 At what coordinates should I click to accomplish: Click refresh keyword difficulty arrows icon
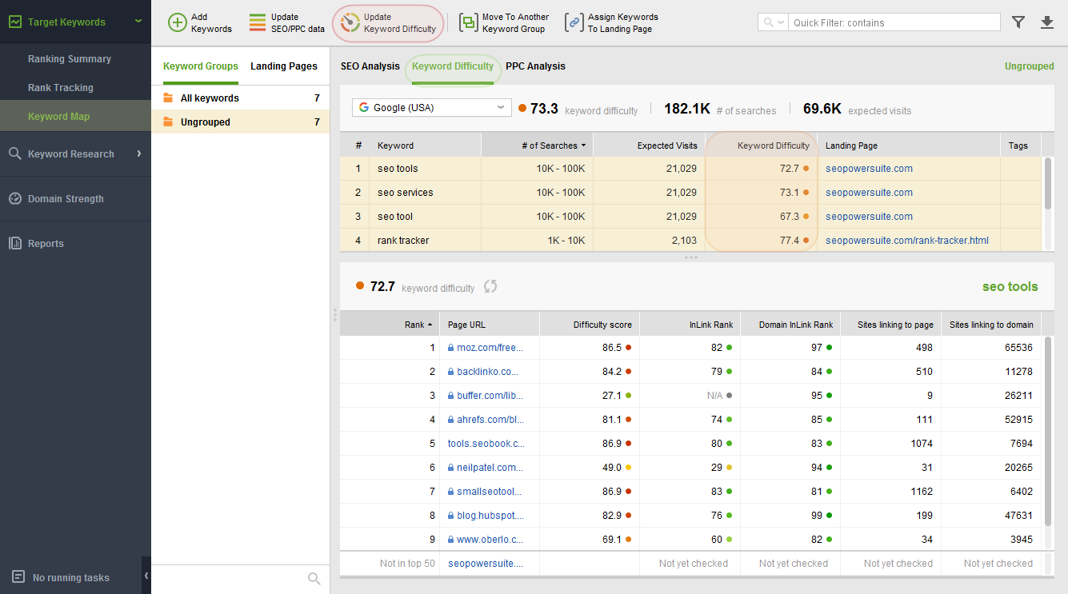490,286
